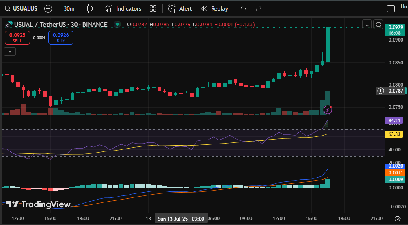Click the blue 0.0926 BUY button
This screenshot has height=225, width=408.
coord(60,38)
